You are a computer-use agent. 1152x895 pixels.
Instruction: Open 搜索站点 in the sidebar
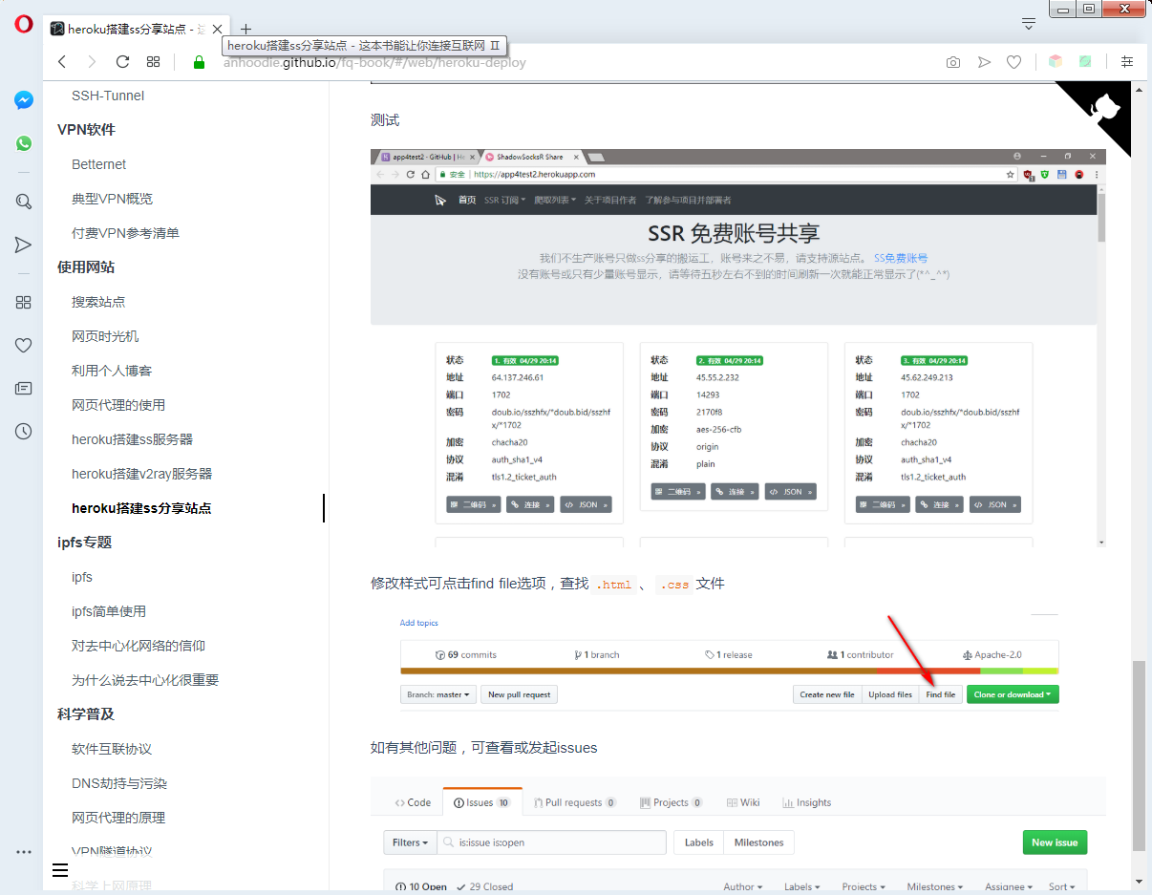(x=98, y=302)
